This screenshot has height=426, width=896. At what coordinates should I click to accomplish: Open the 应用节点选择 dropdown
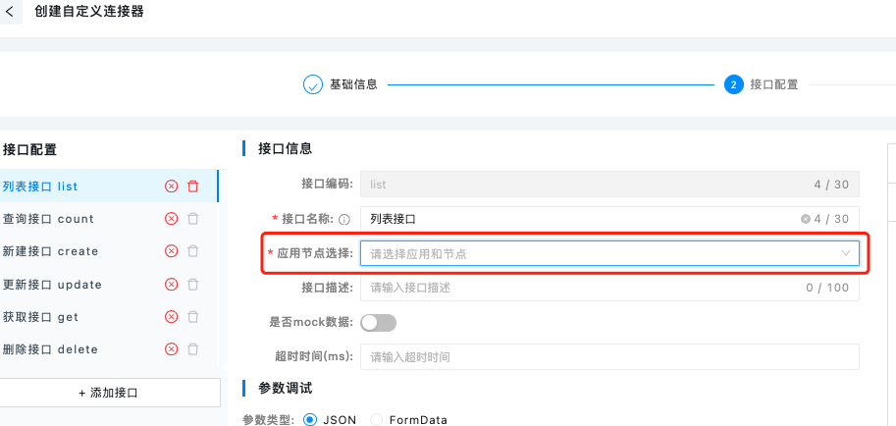coord(609,254)
